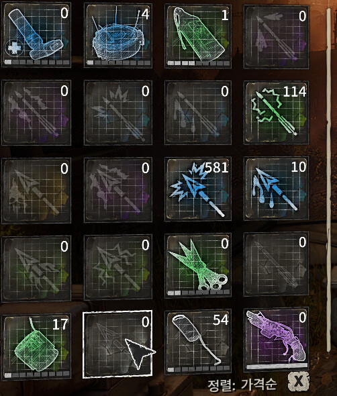Select the greyed yellow skull arrowhead blueprint
The image size is (337, 396).
36,191
